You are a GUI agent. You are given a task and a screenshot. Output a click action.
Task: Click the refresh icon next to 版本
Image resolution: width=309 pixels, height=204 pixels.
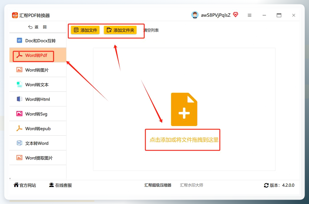tap(266, 185)
